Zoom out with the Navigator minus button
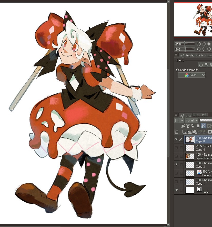The height and width of the screenshot is (227, 212). (x=199, y=44)
